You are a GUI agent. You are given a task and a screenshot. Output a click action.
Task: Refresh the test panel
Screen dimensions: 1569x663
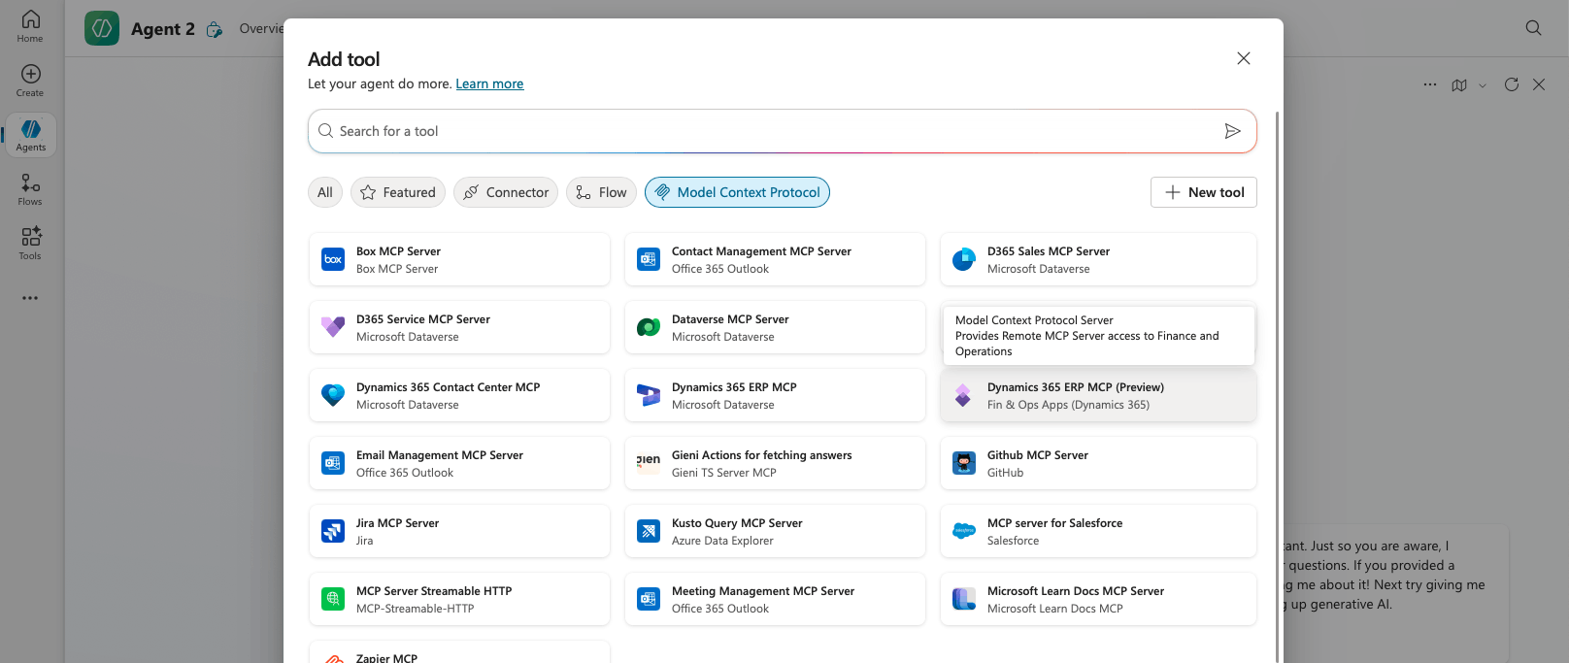(x=1511, y=84)
